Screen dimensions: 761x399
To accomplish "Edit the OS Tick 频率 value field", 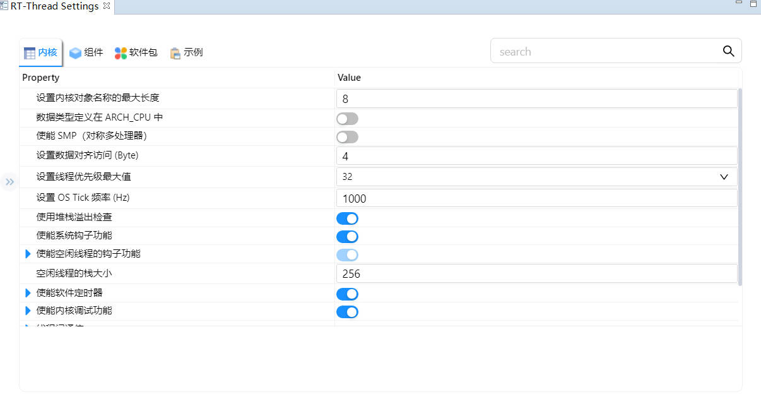I will pyautogui.click(x=536, y=198).
